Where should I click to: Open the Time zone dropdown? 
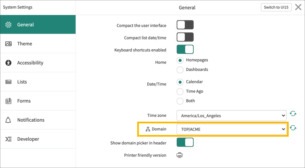click(231, 116)
